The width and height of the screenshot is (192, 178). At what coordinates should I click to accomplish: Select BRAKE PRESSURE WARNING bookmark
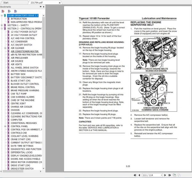click(25, 90)
